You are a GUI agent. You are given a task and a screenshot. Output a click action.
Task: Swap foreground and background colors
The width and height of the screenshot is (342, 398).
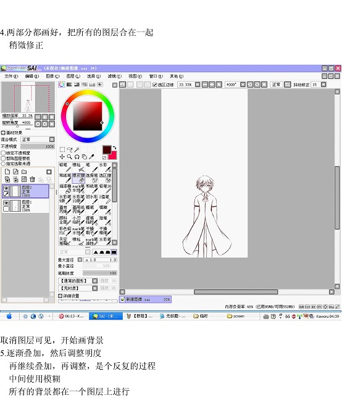[x=114, y=147]
